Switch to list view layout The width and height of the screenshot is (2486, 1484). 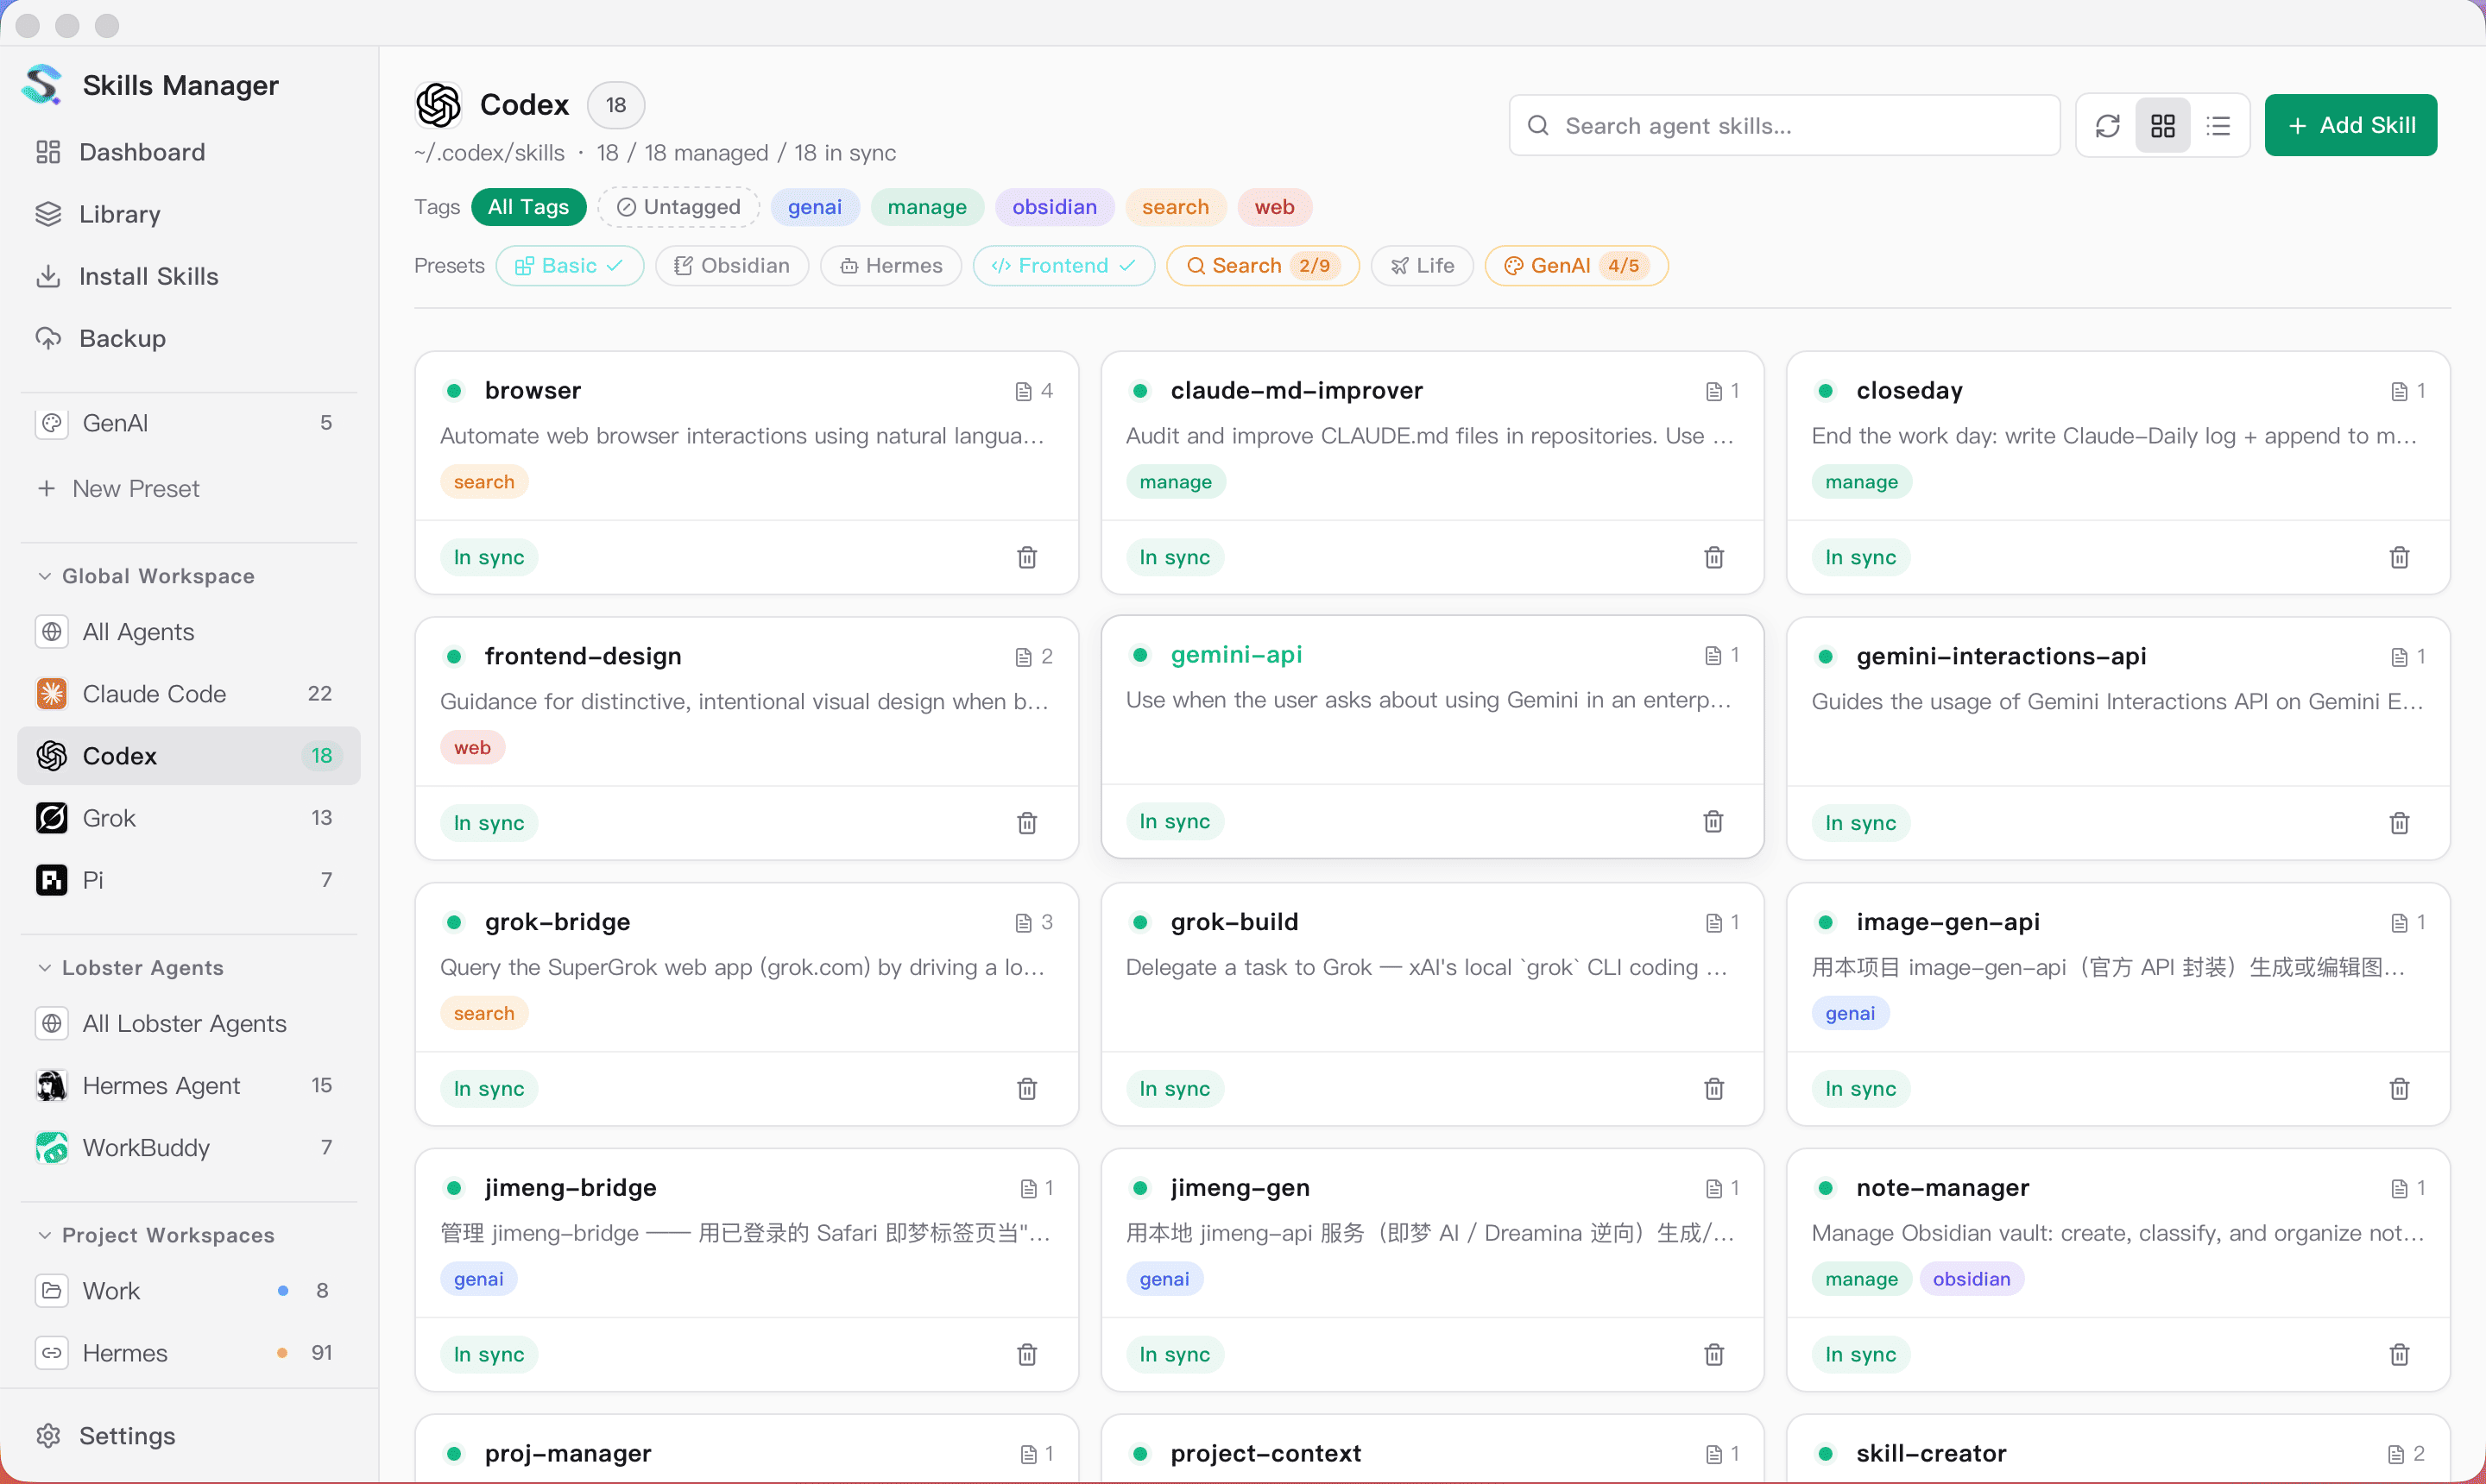coord(2218,125)
